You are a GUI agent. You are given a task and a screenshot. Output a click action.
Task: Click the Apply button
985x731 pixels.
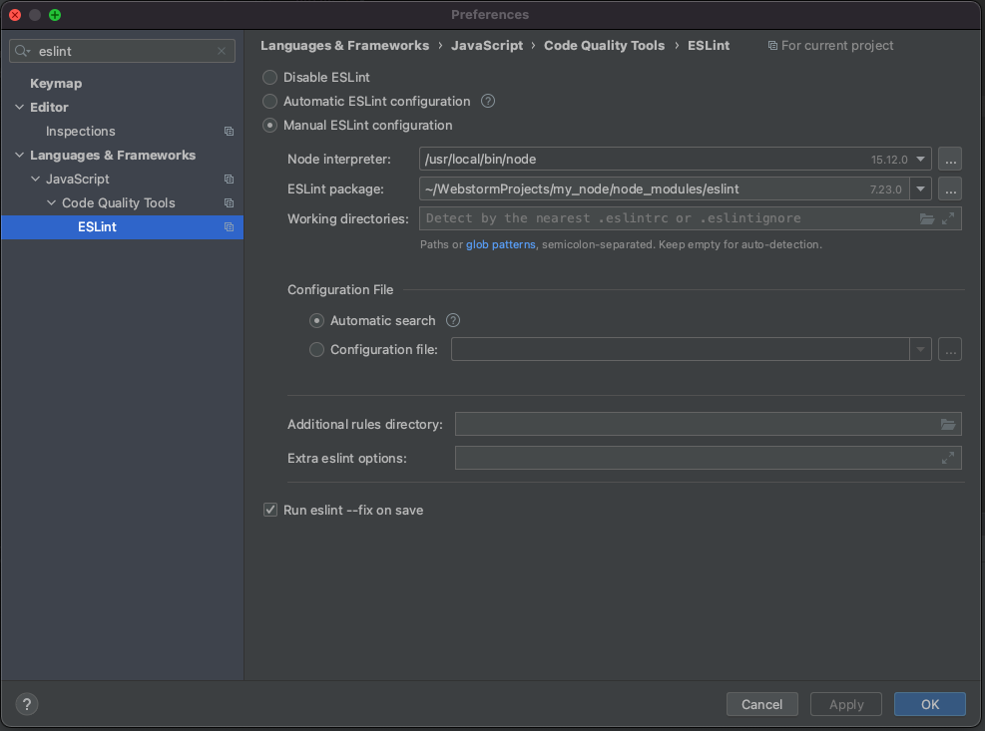[x=846, y=704]
